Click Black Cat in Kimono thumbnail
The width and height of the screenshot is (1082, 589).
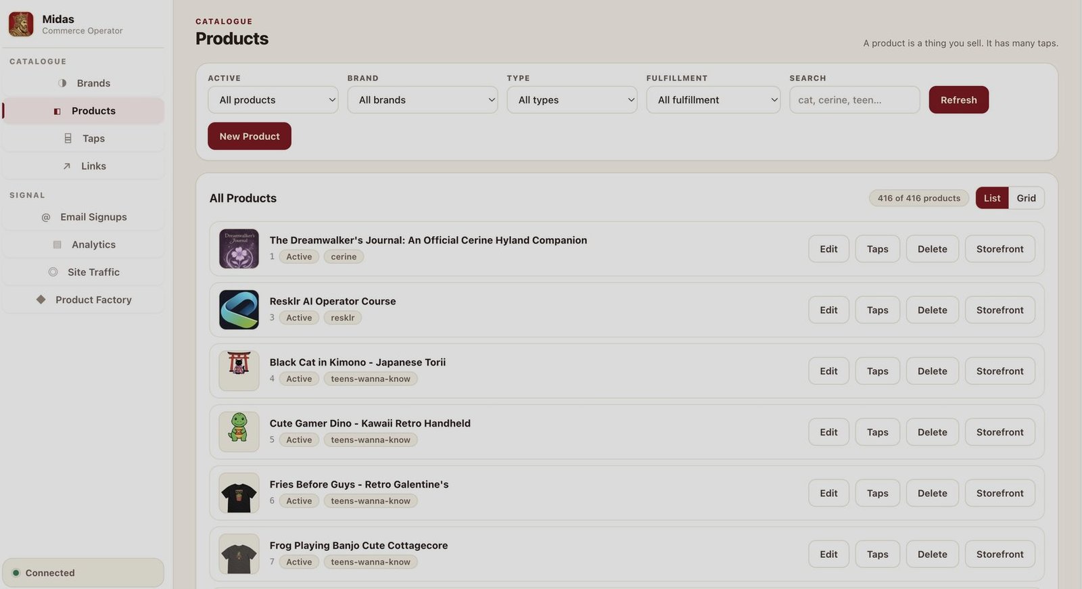click(x=239, y=371)
